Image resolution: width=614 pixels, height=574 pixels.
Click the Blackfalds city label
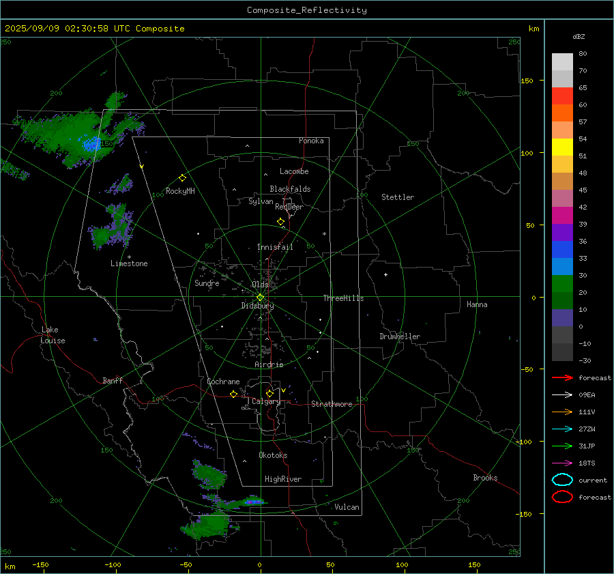(x=290, y=189)
